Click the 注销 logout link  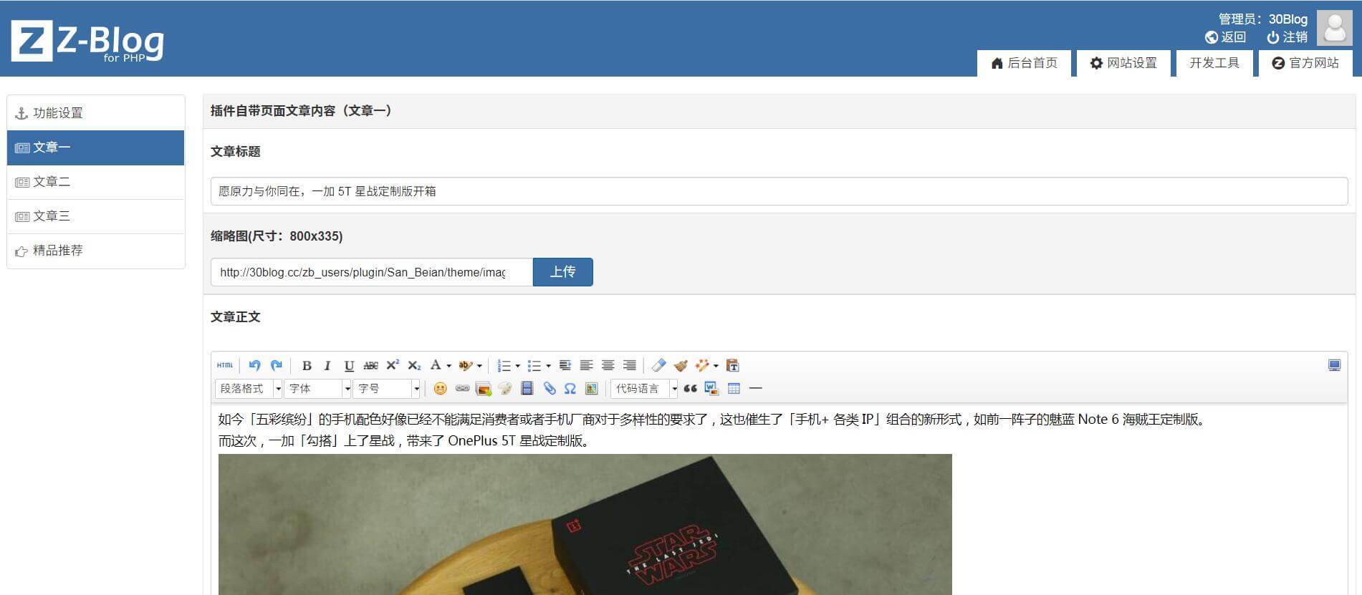coord(1287,37)
